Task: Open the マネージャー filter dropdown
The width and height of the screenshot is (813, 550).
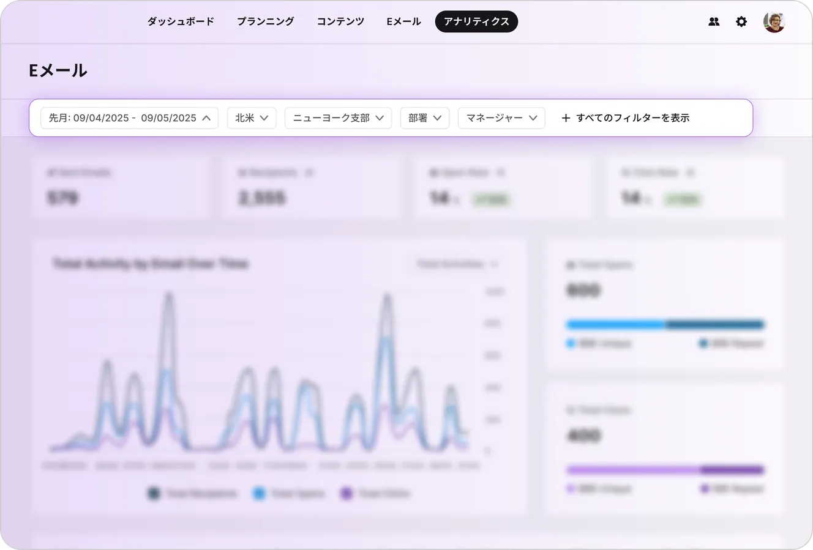Action: 501,118
